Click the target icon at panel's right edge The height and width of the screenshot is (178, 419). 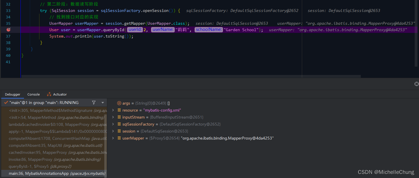(417, 84)
